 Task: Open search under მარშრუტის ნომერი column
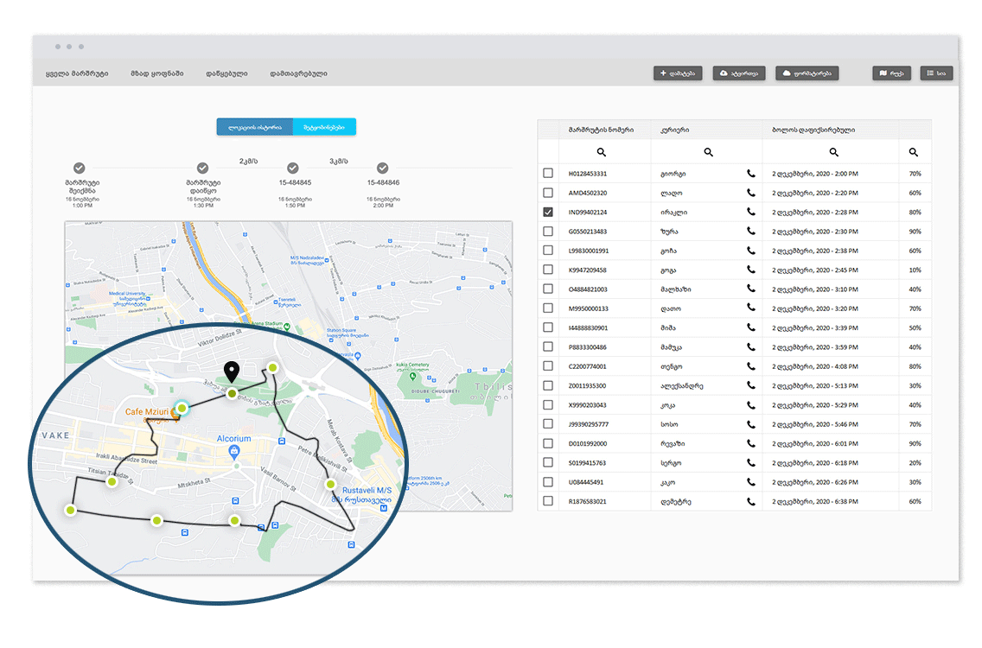(602, 152)
